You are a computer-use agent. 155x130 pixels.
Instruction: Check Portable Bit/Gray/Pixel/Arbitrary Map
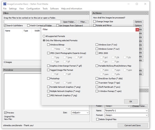(x=97, y=66)
